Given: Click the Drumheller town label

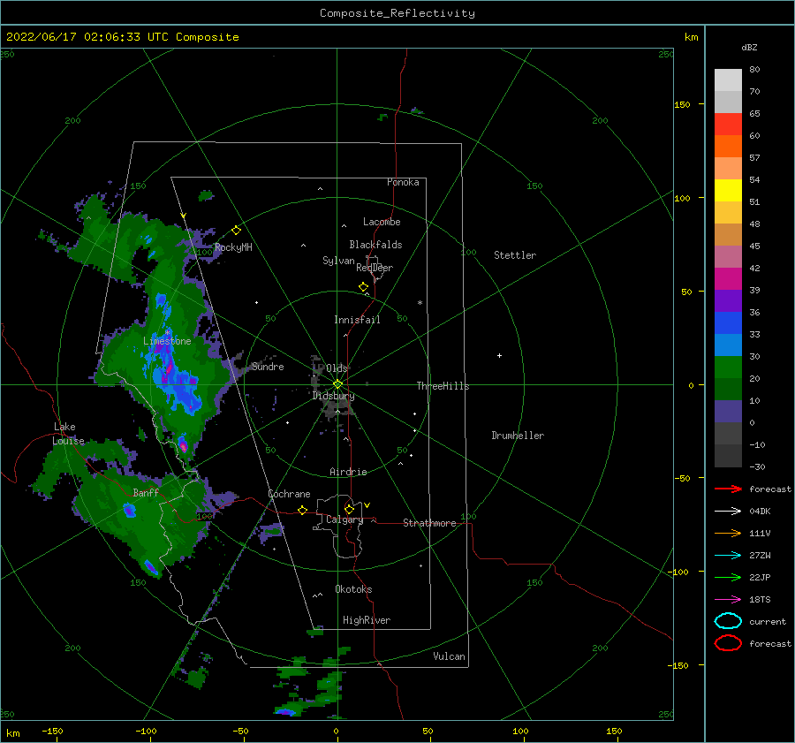Looking at the screenshot, I should coord(518,436).
